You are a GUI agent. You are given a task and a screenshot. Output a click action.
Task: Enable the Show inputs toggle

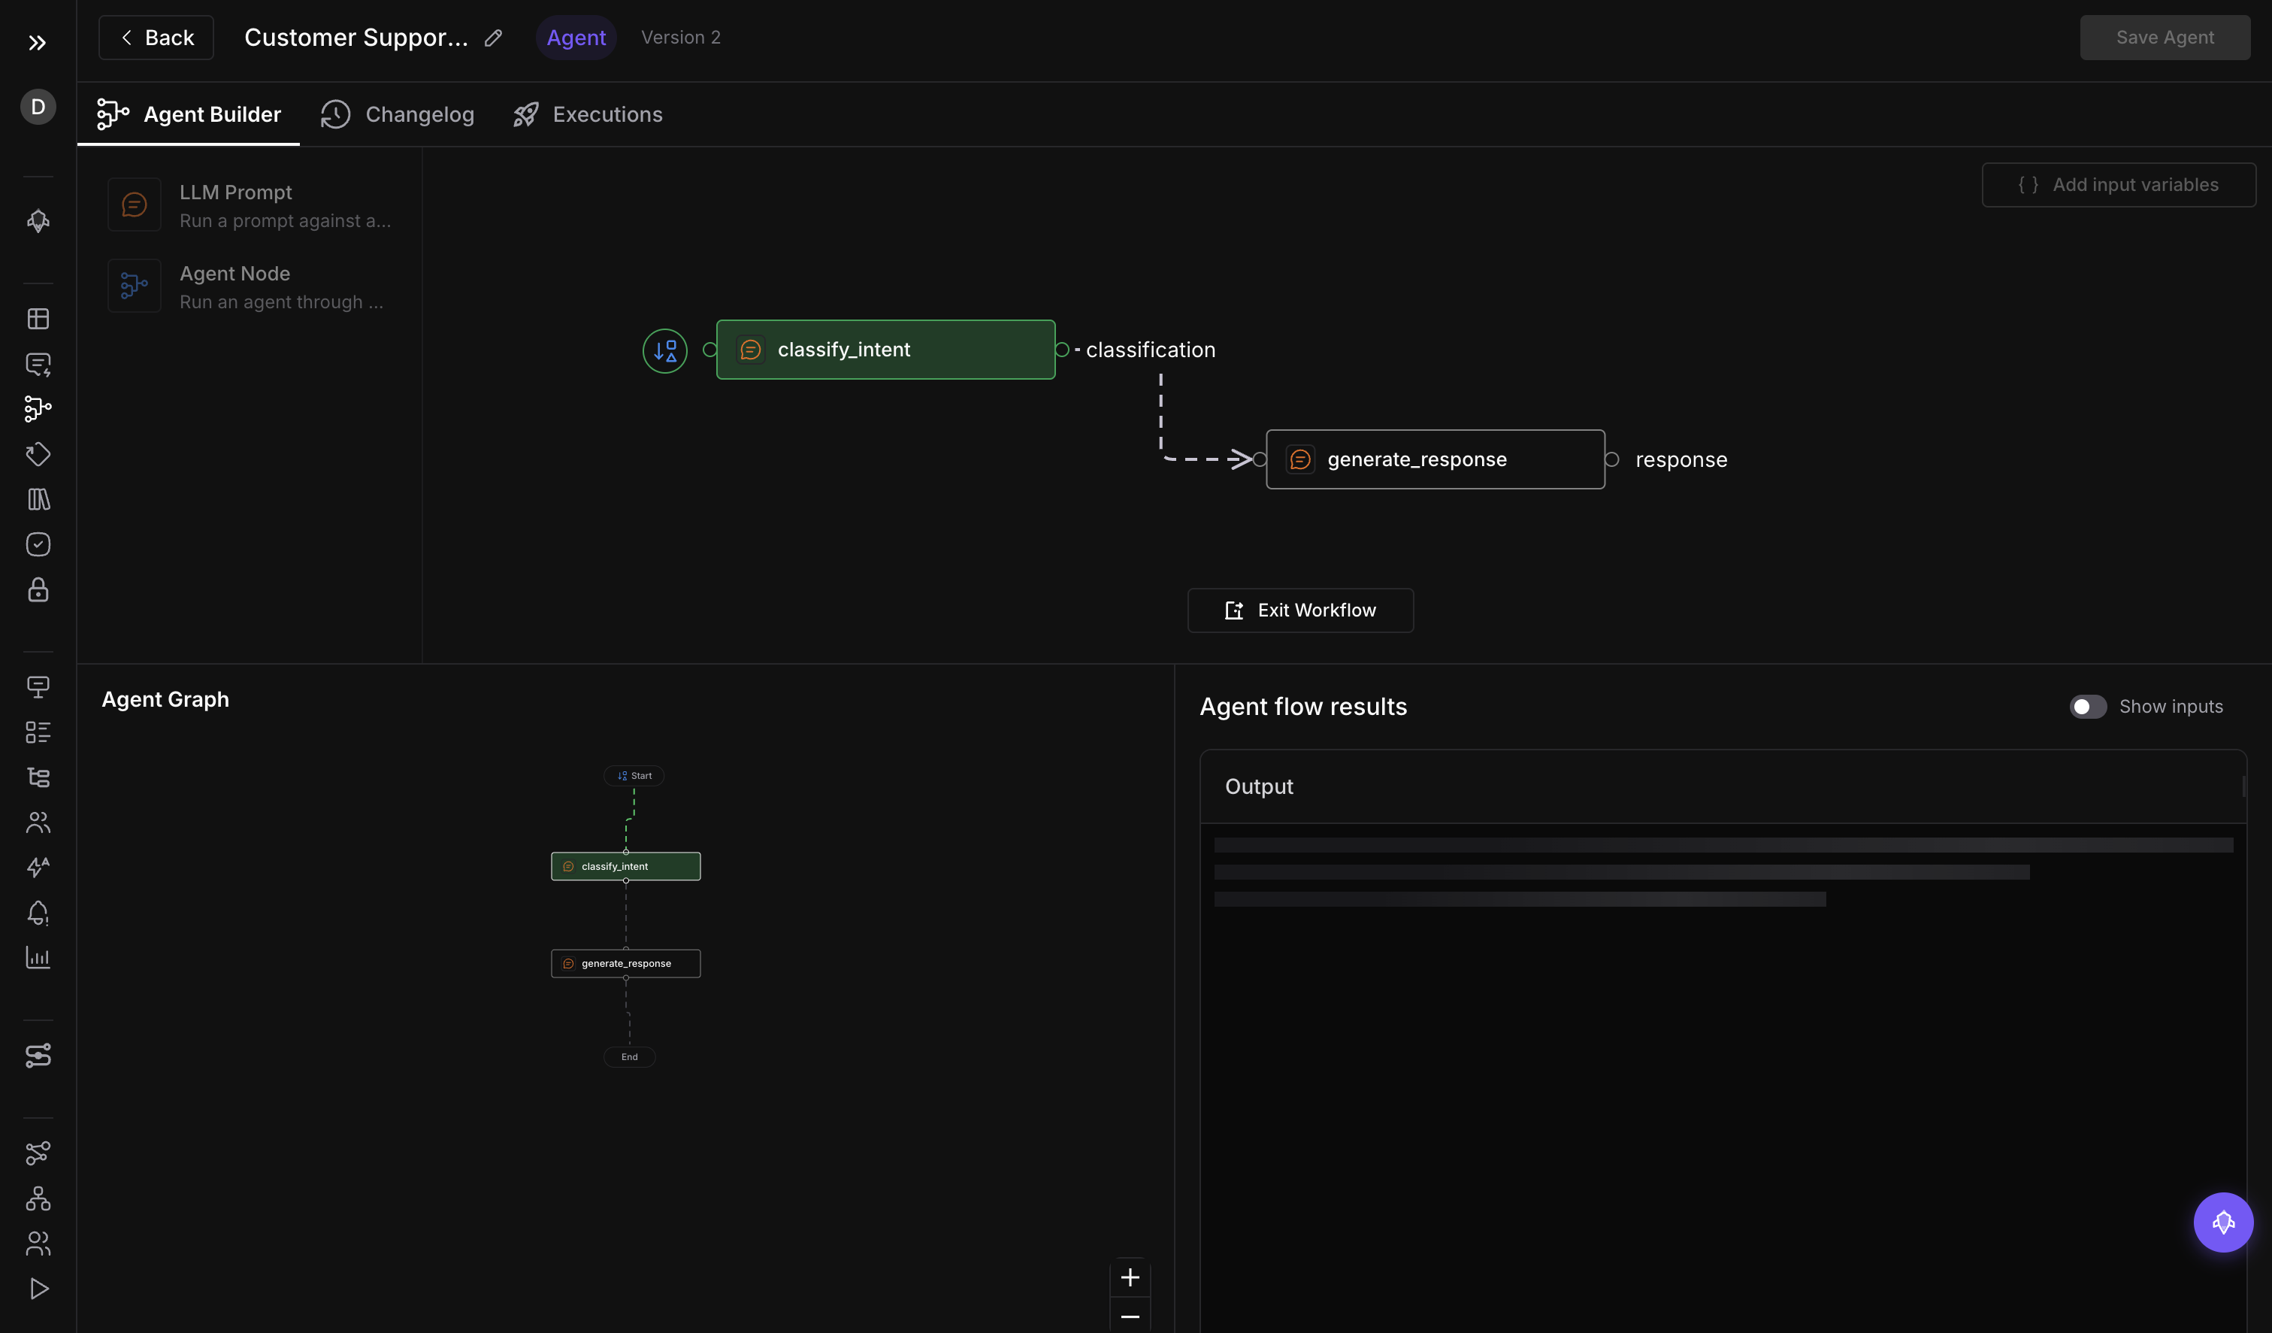point(2087,706)
